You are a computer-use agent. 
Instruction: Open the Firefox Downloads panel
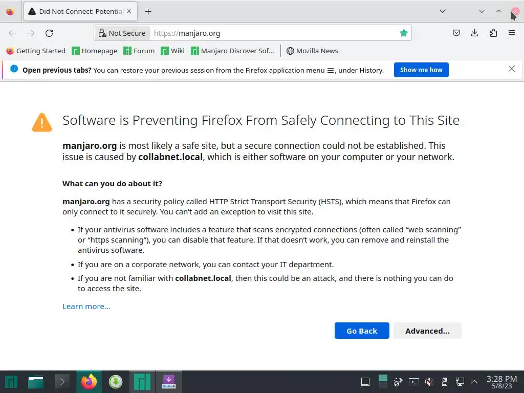click(x=475, y=33)
